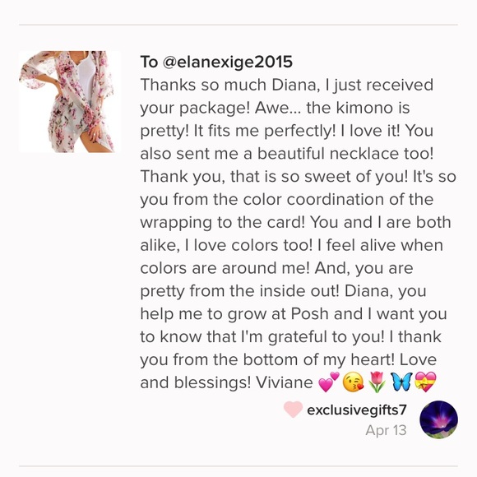Click the word Posh in the comment
This screenshot has height=477, width=477.
[x=310, y=313]
